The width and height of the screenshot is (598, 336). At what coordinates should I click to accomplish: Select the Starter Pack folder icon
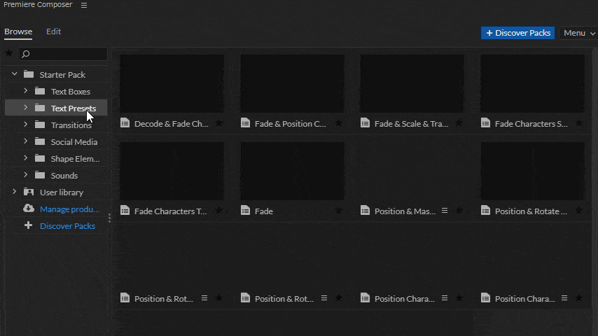click(29, 74)
